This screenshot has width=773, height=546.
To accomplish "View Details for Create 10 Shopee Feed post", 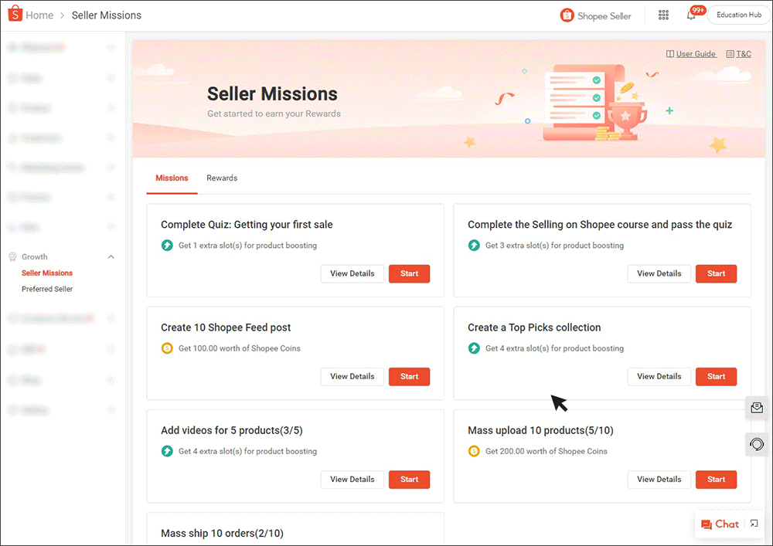I will pos(352,377).
